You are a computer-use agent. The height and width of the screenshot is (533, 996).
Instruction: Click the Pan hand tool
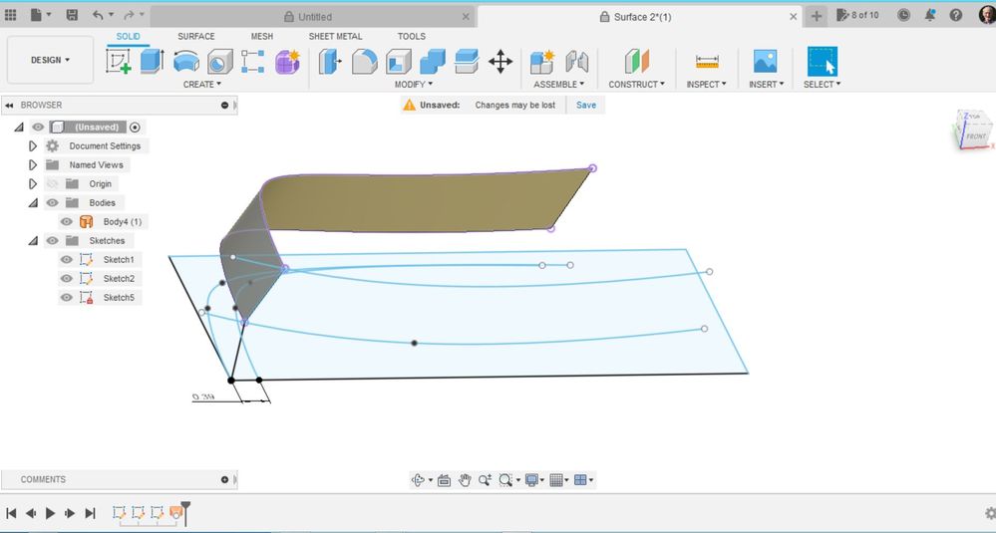pos(465,480)
